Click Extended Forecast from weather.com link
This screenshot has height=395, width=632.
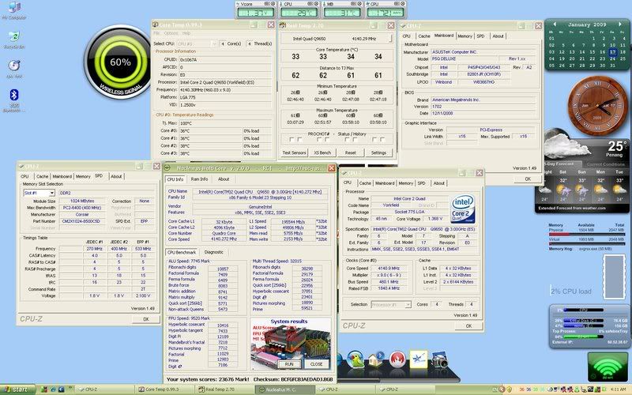(x=572, y=209)
